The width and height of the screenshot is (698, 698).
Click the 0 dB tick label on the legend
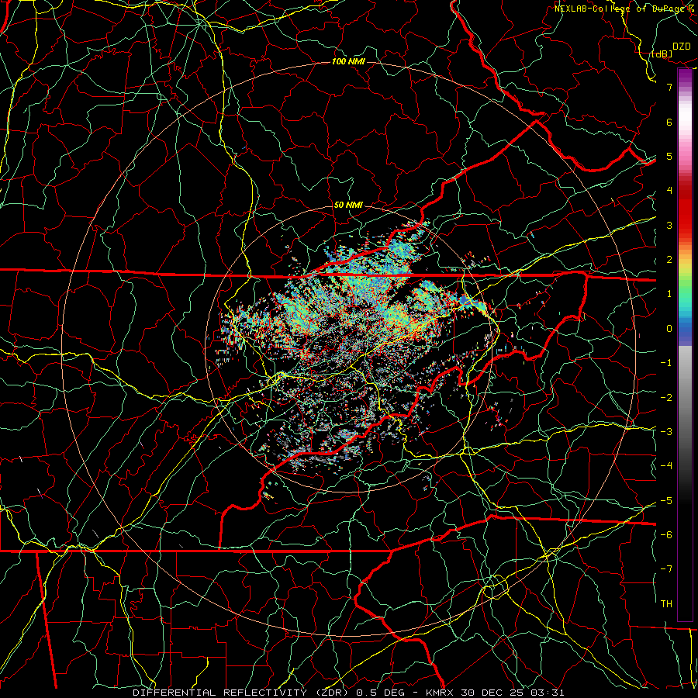point(669,328)
